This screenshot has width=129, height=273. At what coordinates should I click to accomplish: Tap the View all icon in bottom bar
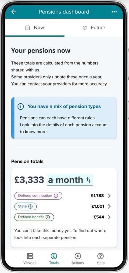click(x=30, y=256)
